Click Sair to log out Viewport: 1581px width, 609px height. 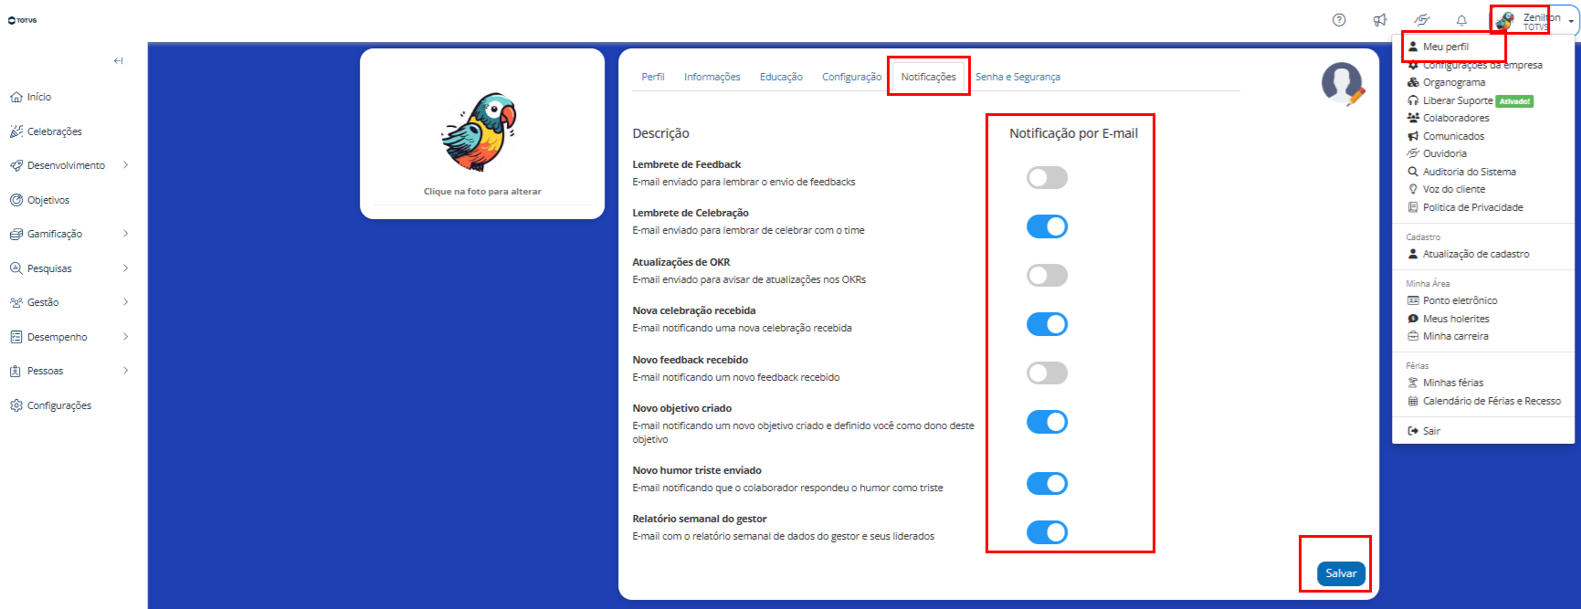pyautogui.click(x=1424, y=431)
